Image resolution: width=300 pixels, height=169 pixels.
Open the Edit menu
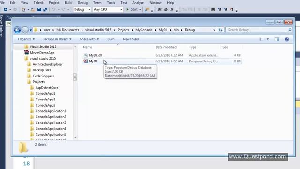(x=13, y=3)
